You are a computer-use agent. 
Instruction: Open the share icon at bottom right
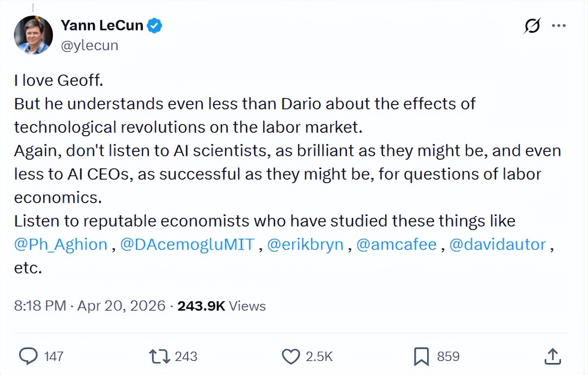point(552,356)
